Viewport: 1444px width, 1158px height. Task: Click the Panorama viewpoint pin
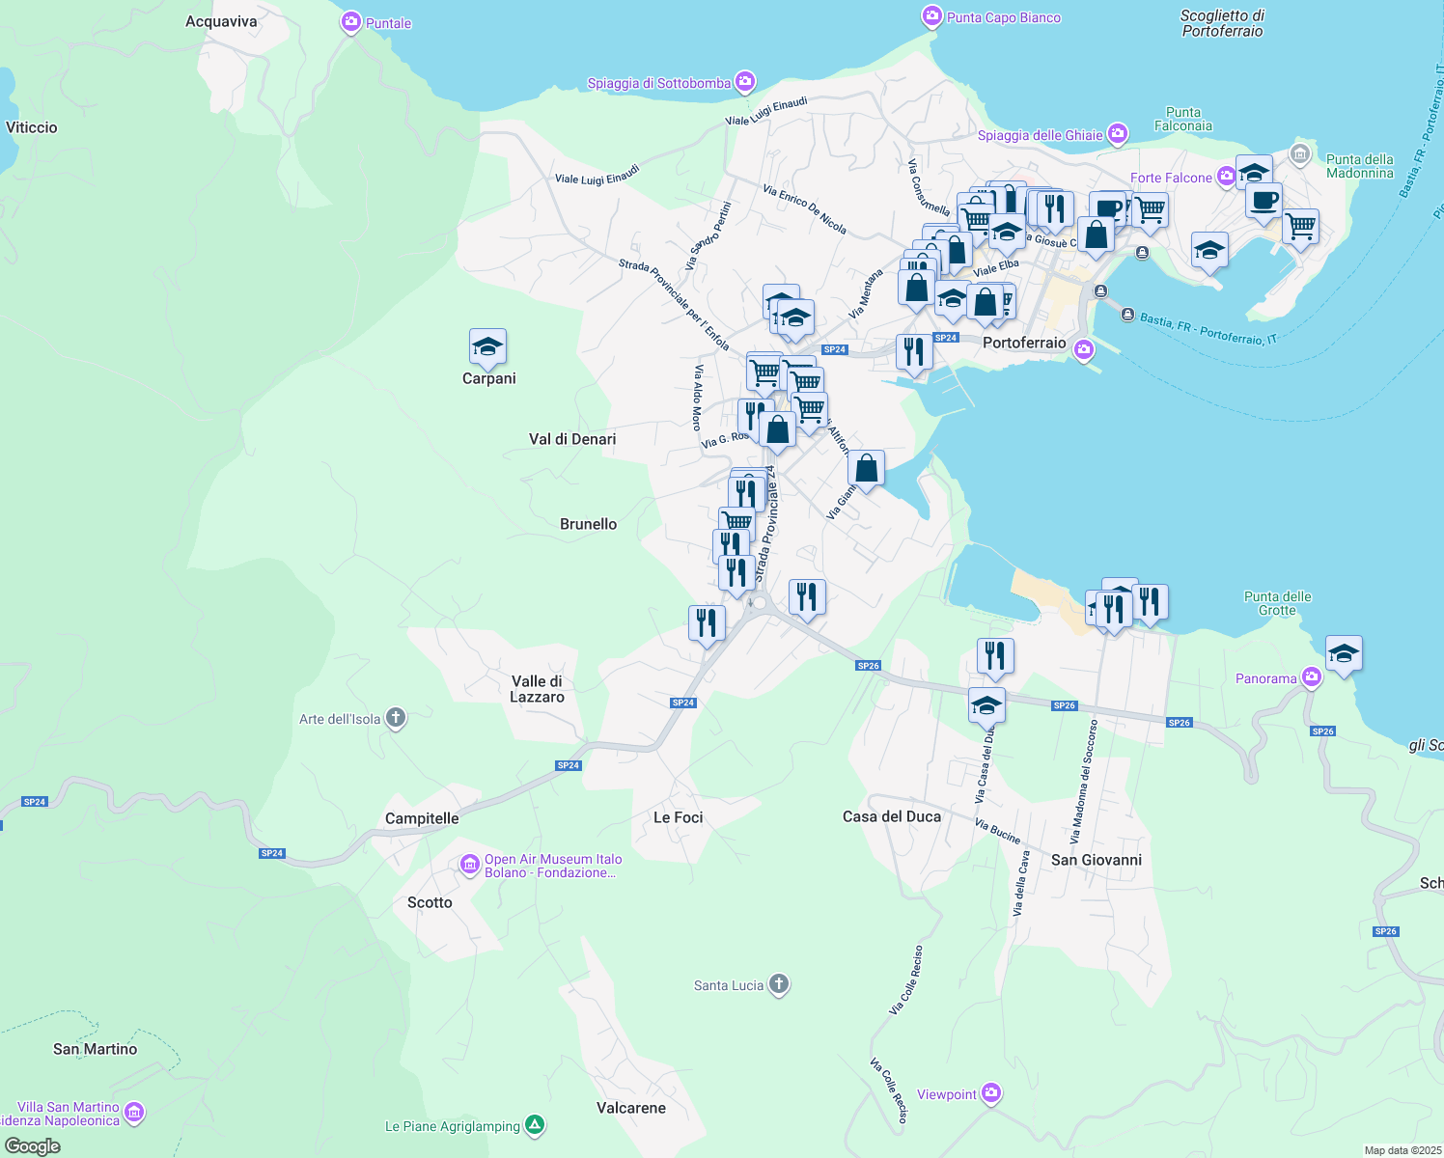pos(1312,676)
